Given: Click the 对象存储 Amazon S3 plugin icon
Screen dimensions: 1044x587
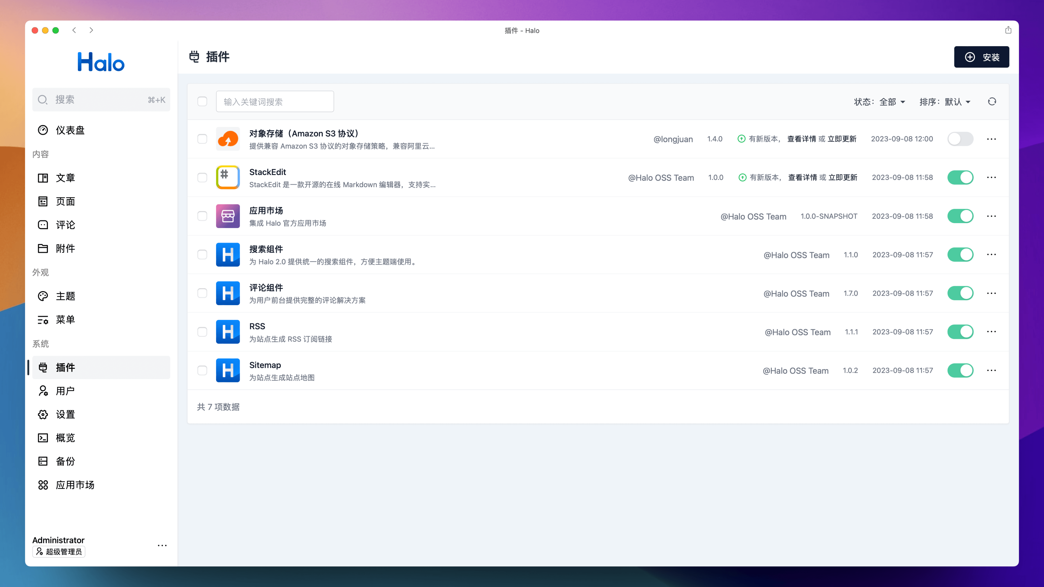Looking at the screenshot, I should 228,139.
